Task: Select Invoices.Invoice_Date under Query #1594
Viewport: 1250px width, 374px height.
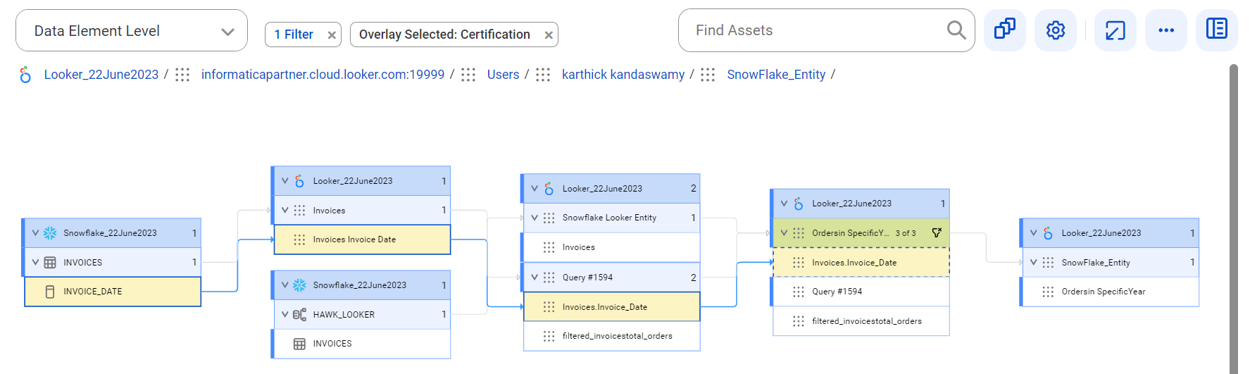Action: [x=611, y=307]
